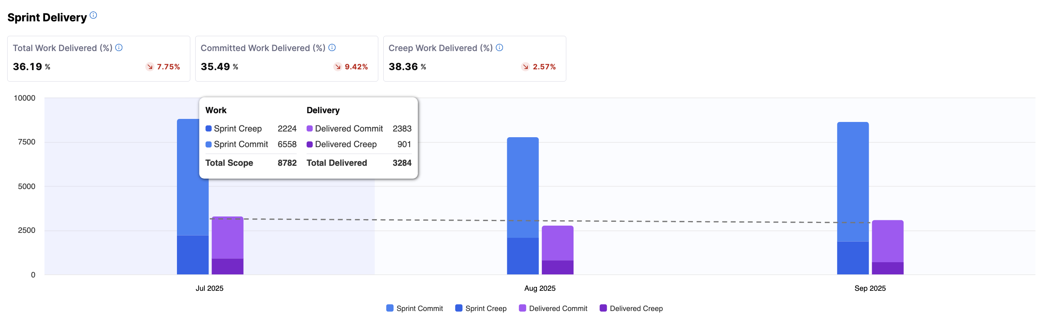Toggle Delivered Creep series in bottom legend

tap(631, 309)
